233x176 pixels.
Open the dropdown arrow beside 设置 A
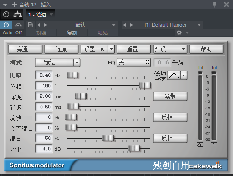pyautogui.click(x=111, y=49)
